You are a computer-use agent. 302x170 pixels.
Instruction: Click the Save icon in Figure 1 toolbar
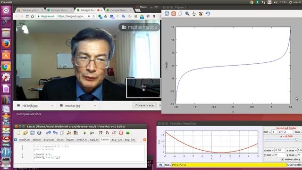pos(167,14)
